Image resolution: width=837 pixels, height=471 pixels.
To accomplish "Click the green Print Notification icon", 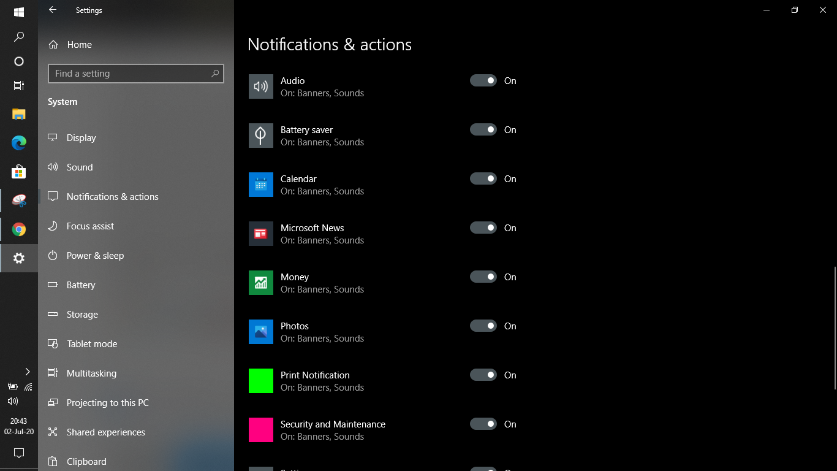I will tap(261, 381).
